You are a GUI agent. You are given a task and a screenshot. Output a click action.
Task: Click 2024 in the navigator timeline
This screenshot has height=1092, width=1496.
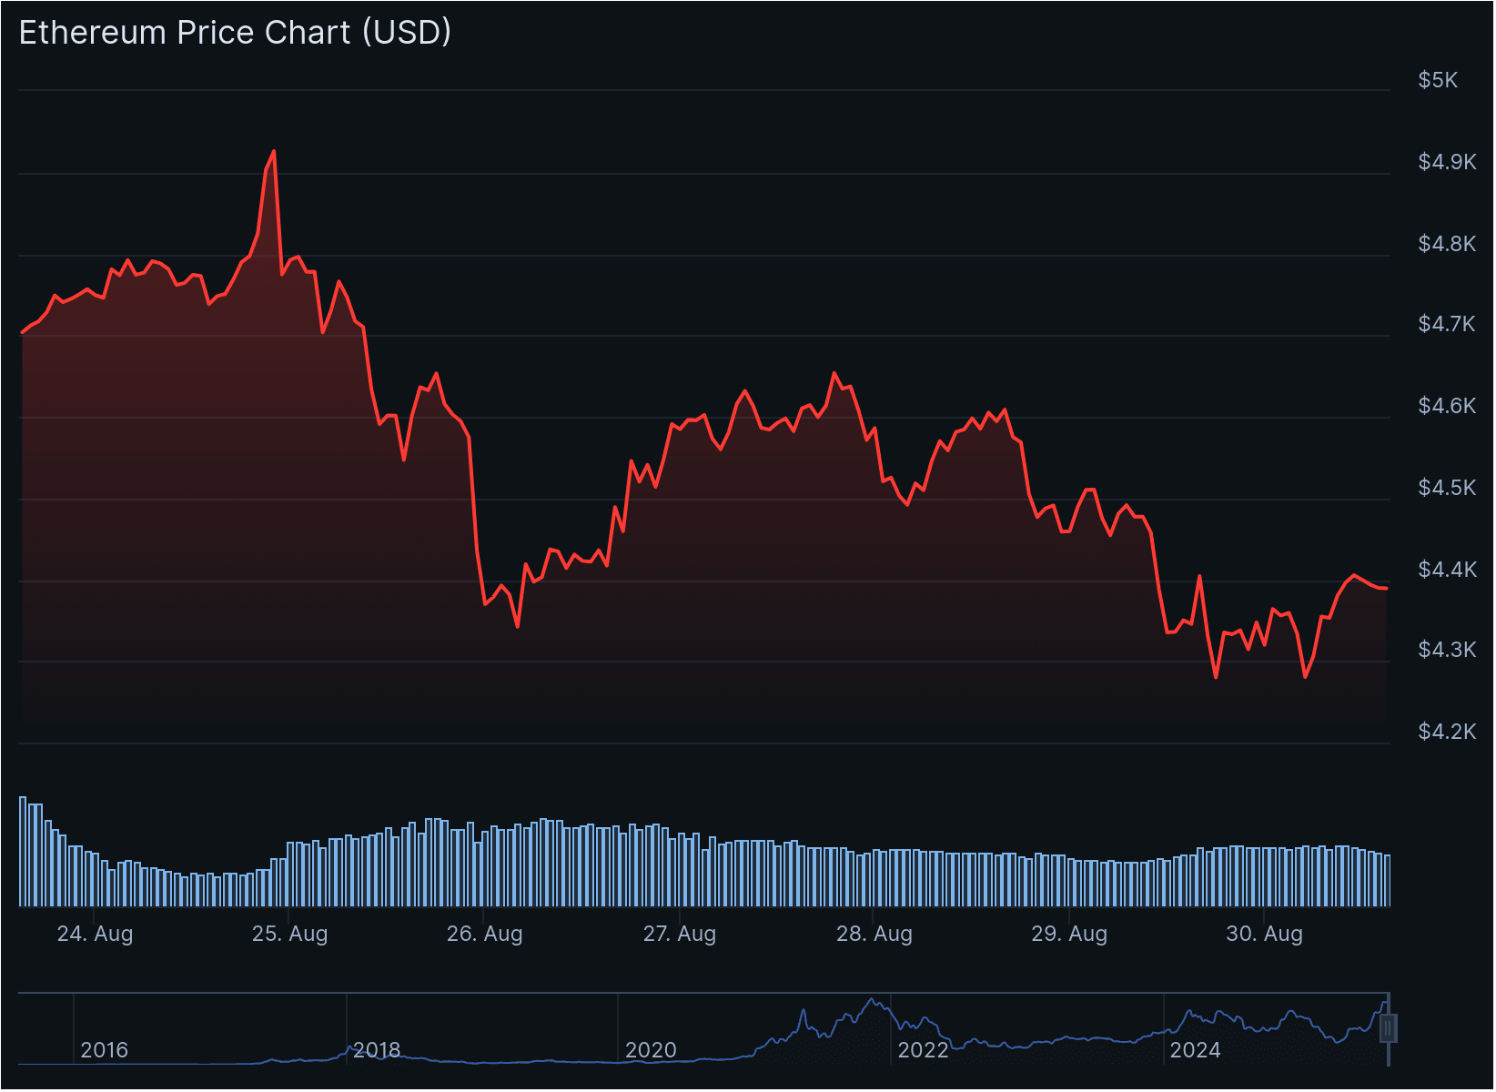[x=1195, y=1050]
